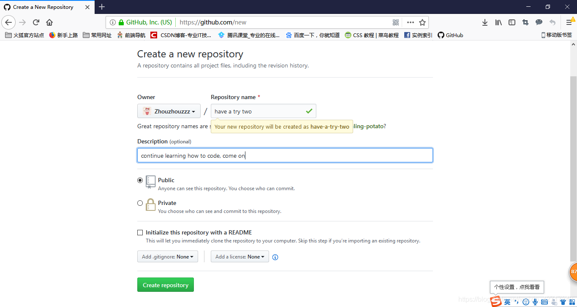Image resolution: width=577 pixels, height=307 pixels.
Task: Click the Description input field
Action: click(x=285, y=155)
